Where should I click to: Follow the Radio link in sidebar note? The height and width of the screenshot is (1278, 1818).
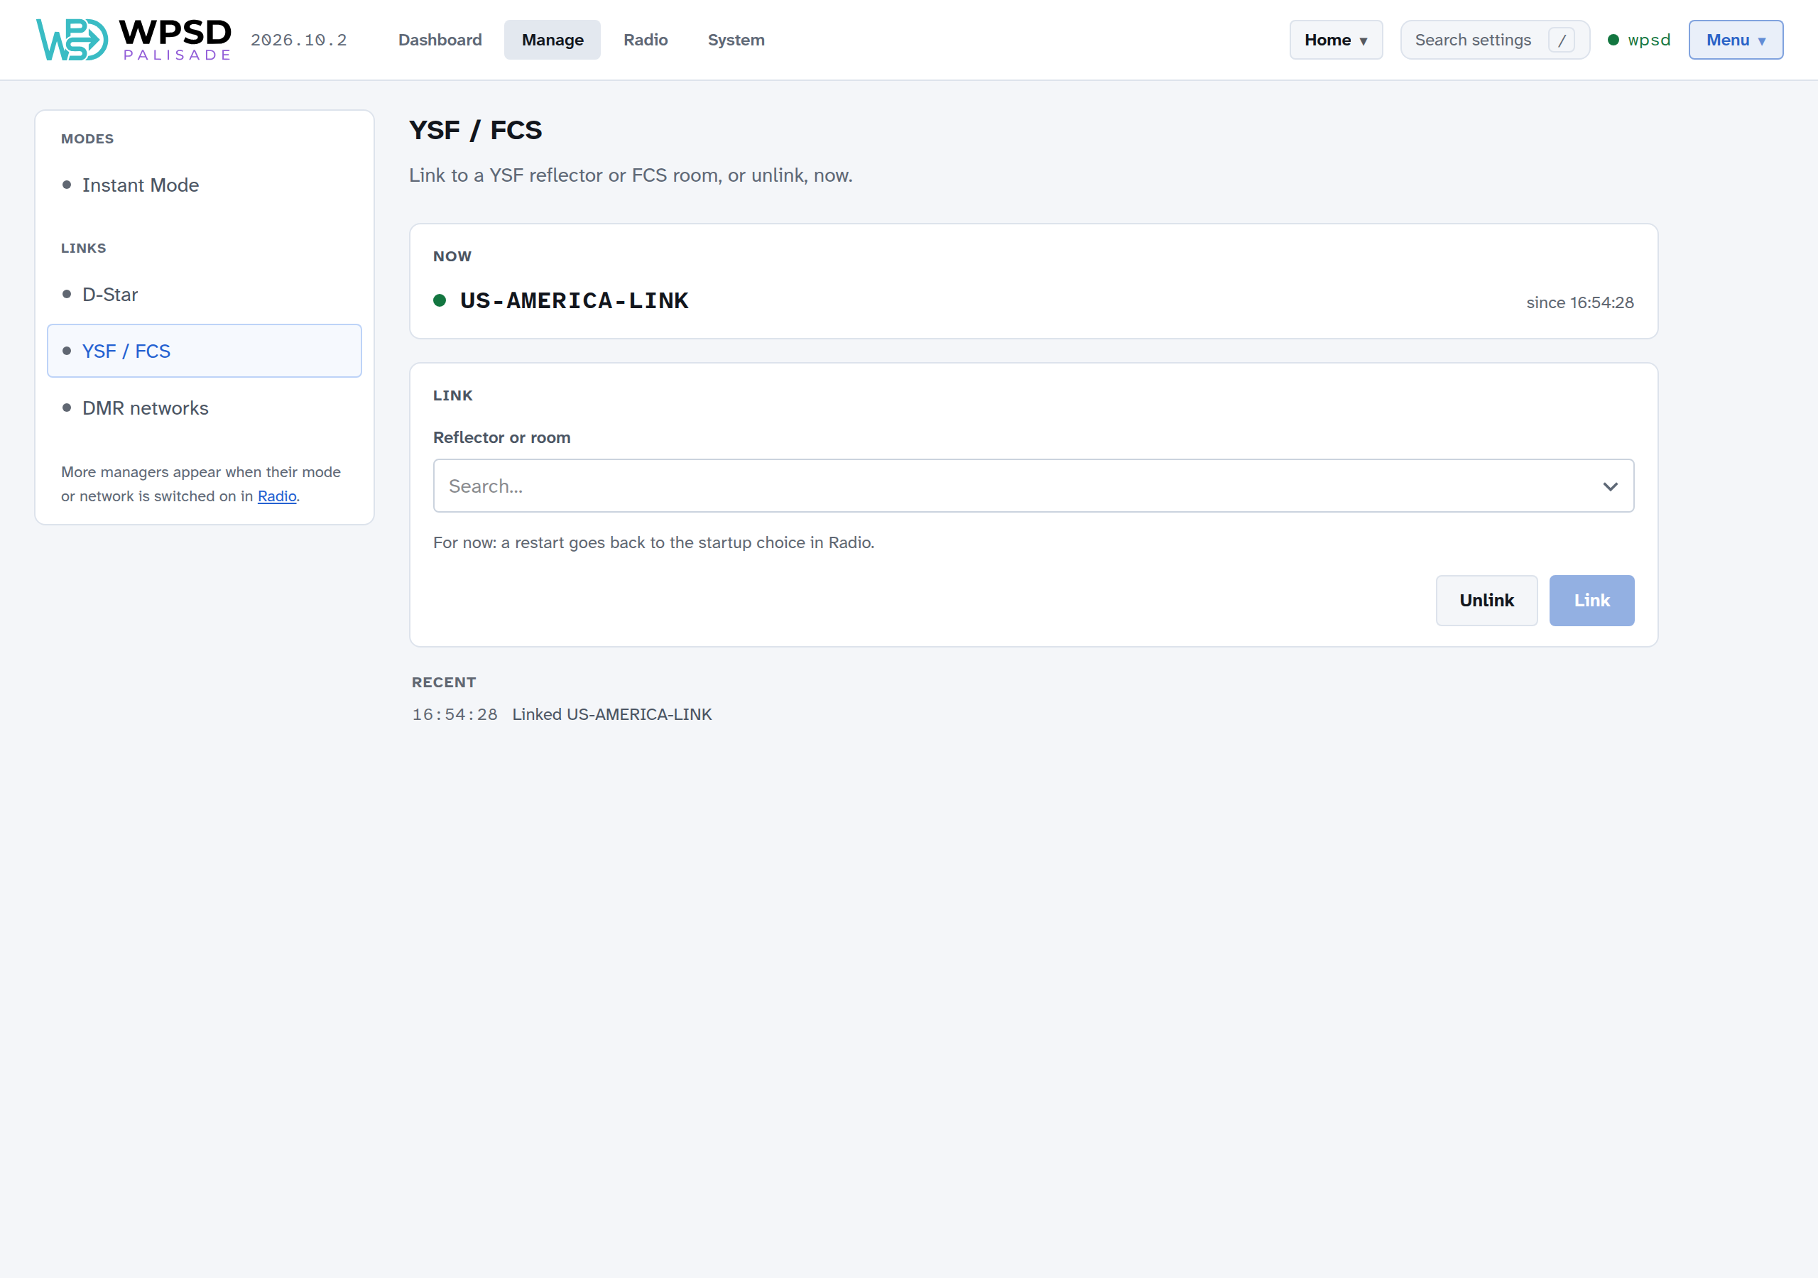point(277,496)
